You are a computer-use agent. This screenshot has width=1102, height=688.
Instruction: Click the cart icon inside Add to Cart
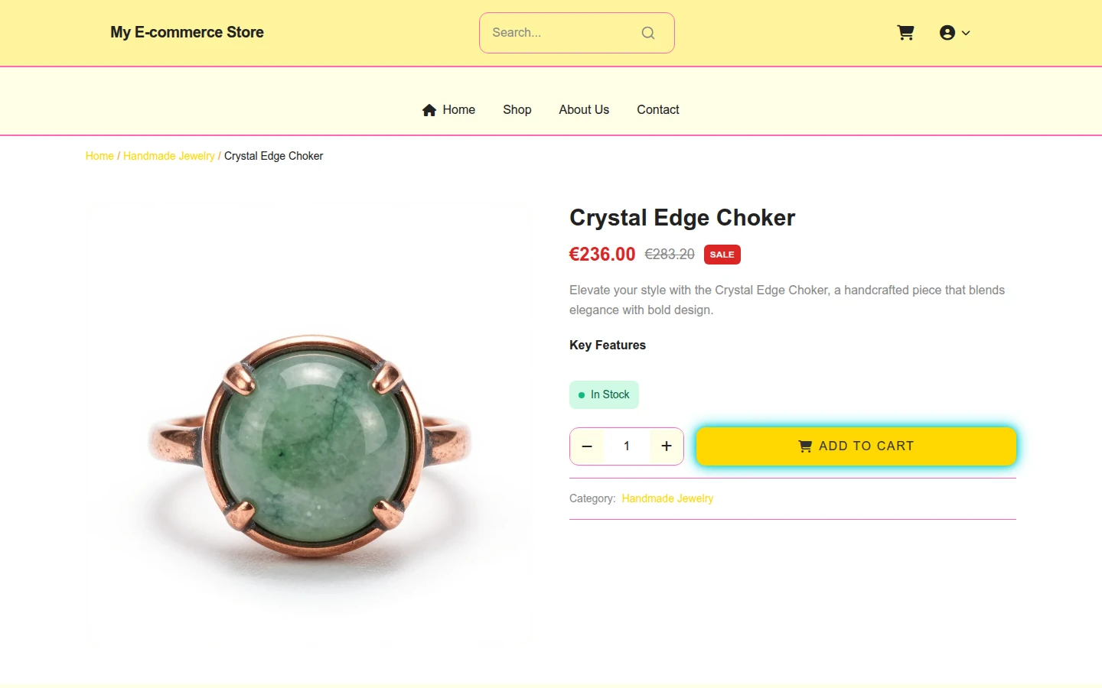[805, 446]
